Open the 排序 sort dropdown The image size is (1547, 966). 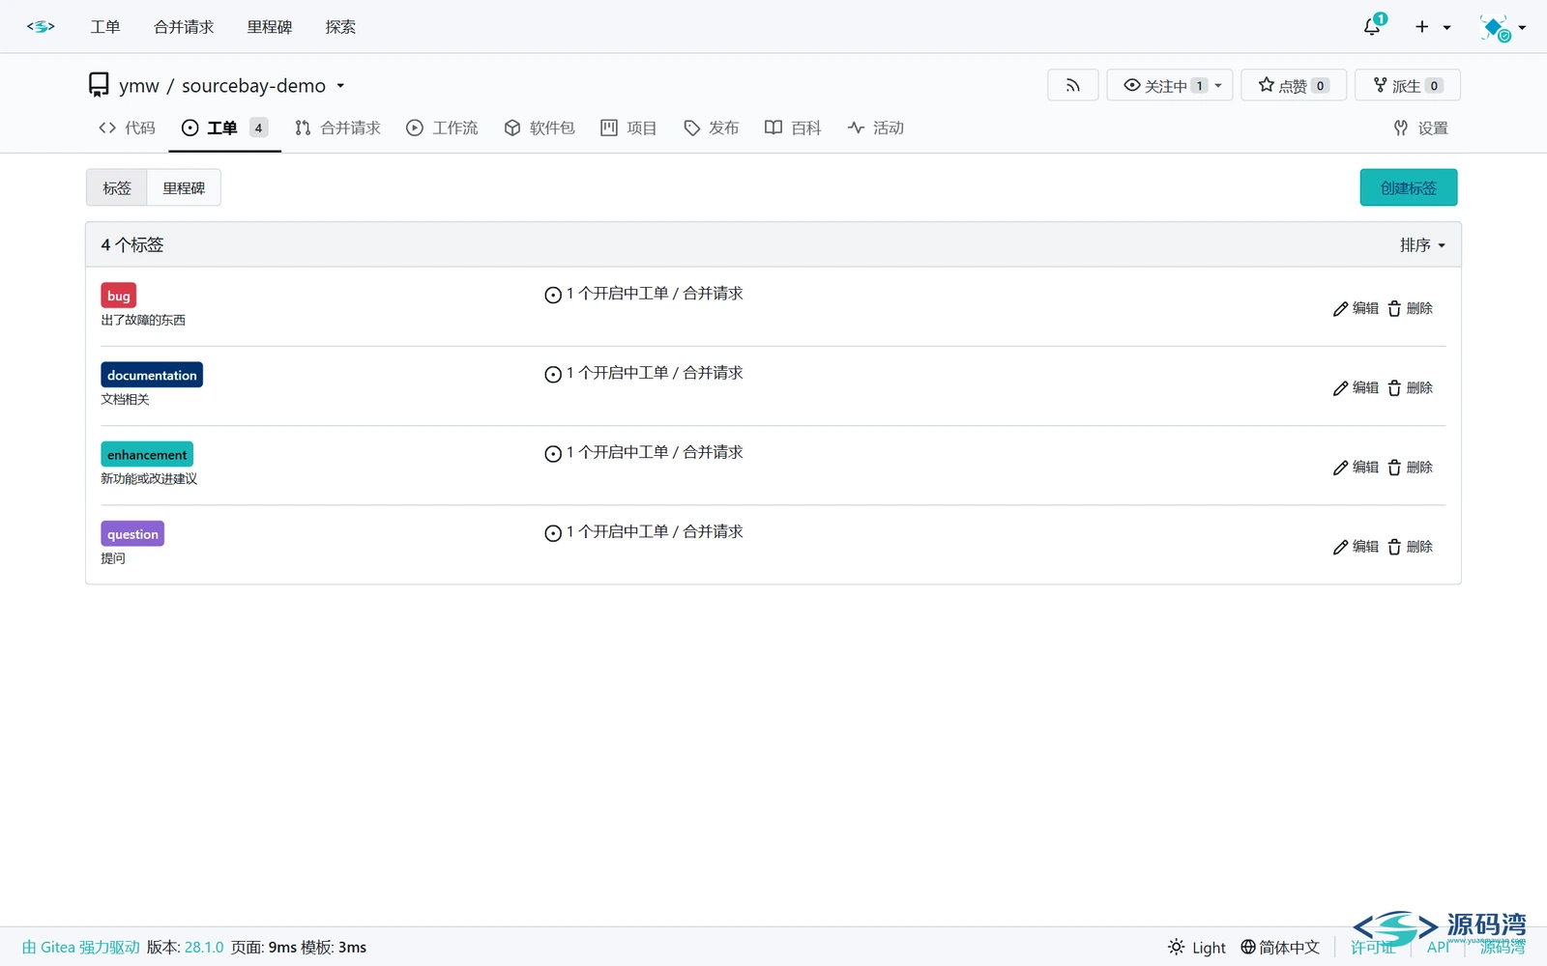point(1422,245)
